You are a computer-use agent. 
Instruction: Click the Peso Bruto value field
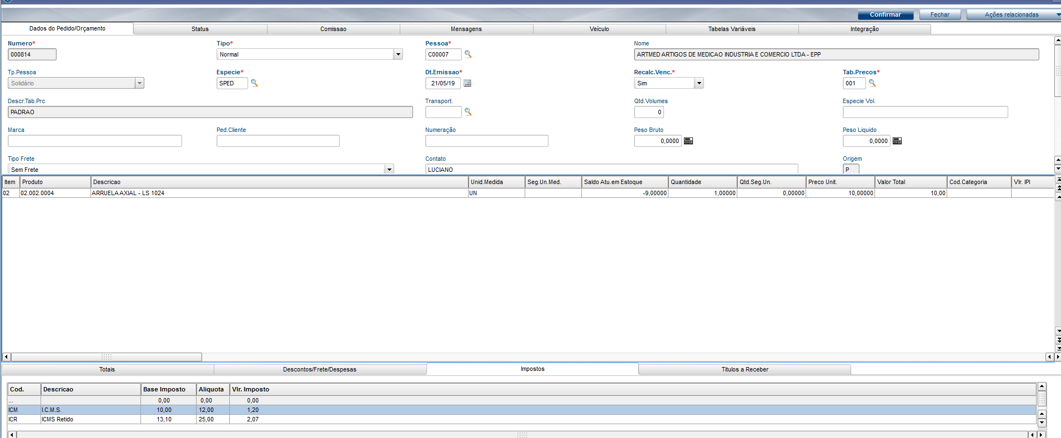pos(657,141)
